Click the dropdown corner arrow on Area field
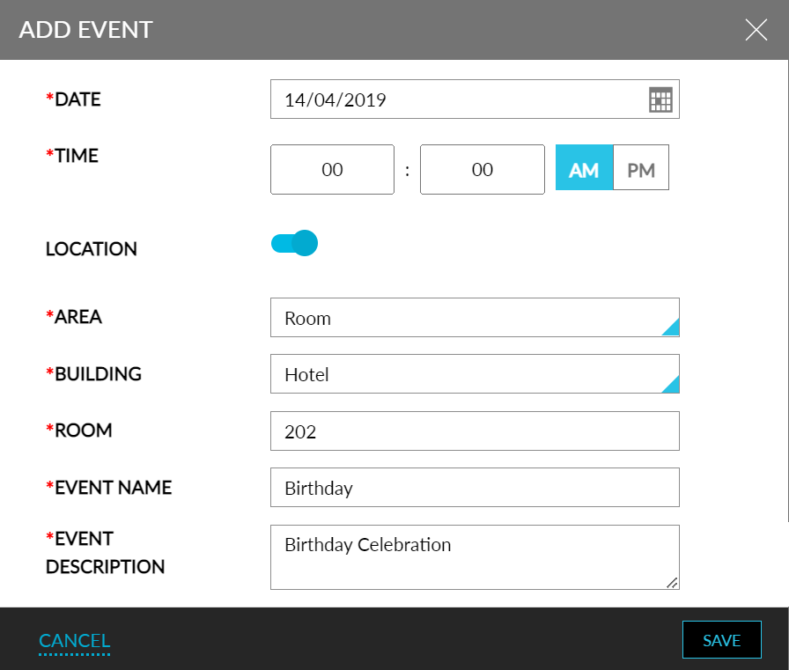The image size is (789, 670). [x=674, y=328]
